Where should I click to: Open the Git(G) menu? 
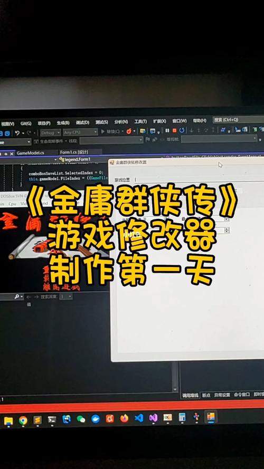26,123
